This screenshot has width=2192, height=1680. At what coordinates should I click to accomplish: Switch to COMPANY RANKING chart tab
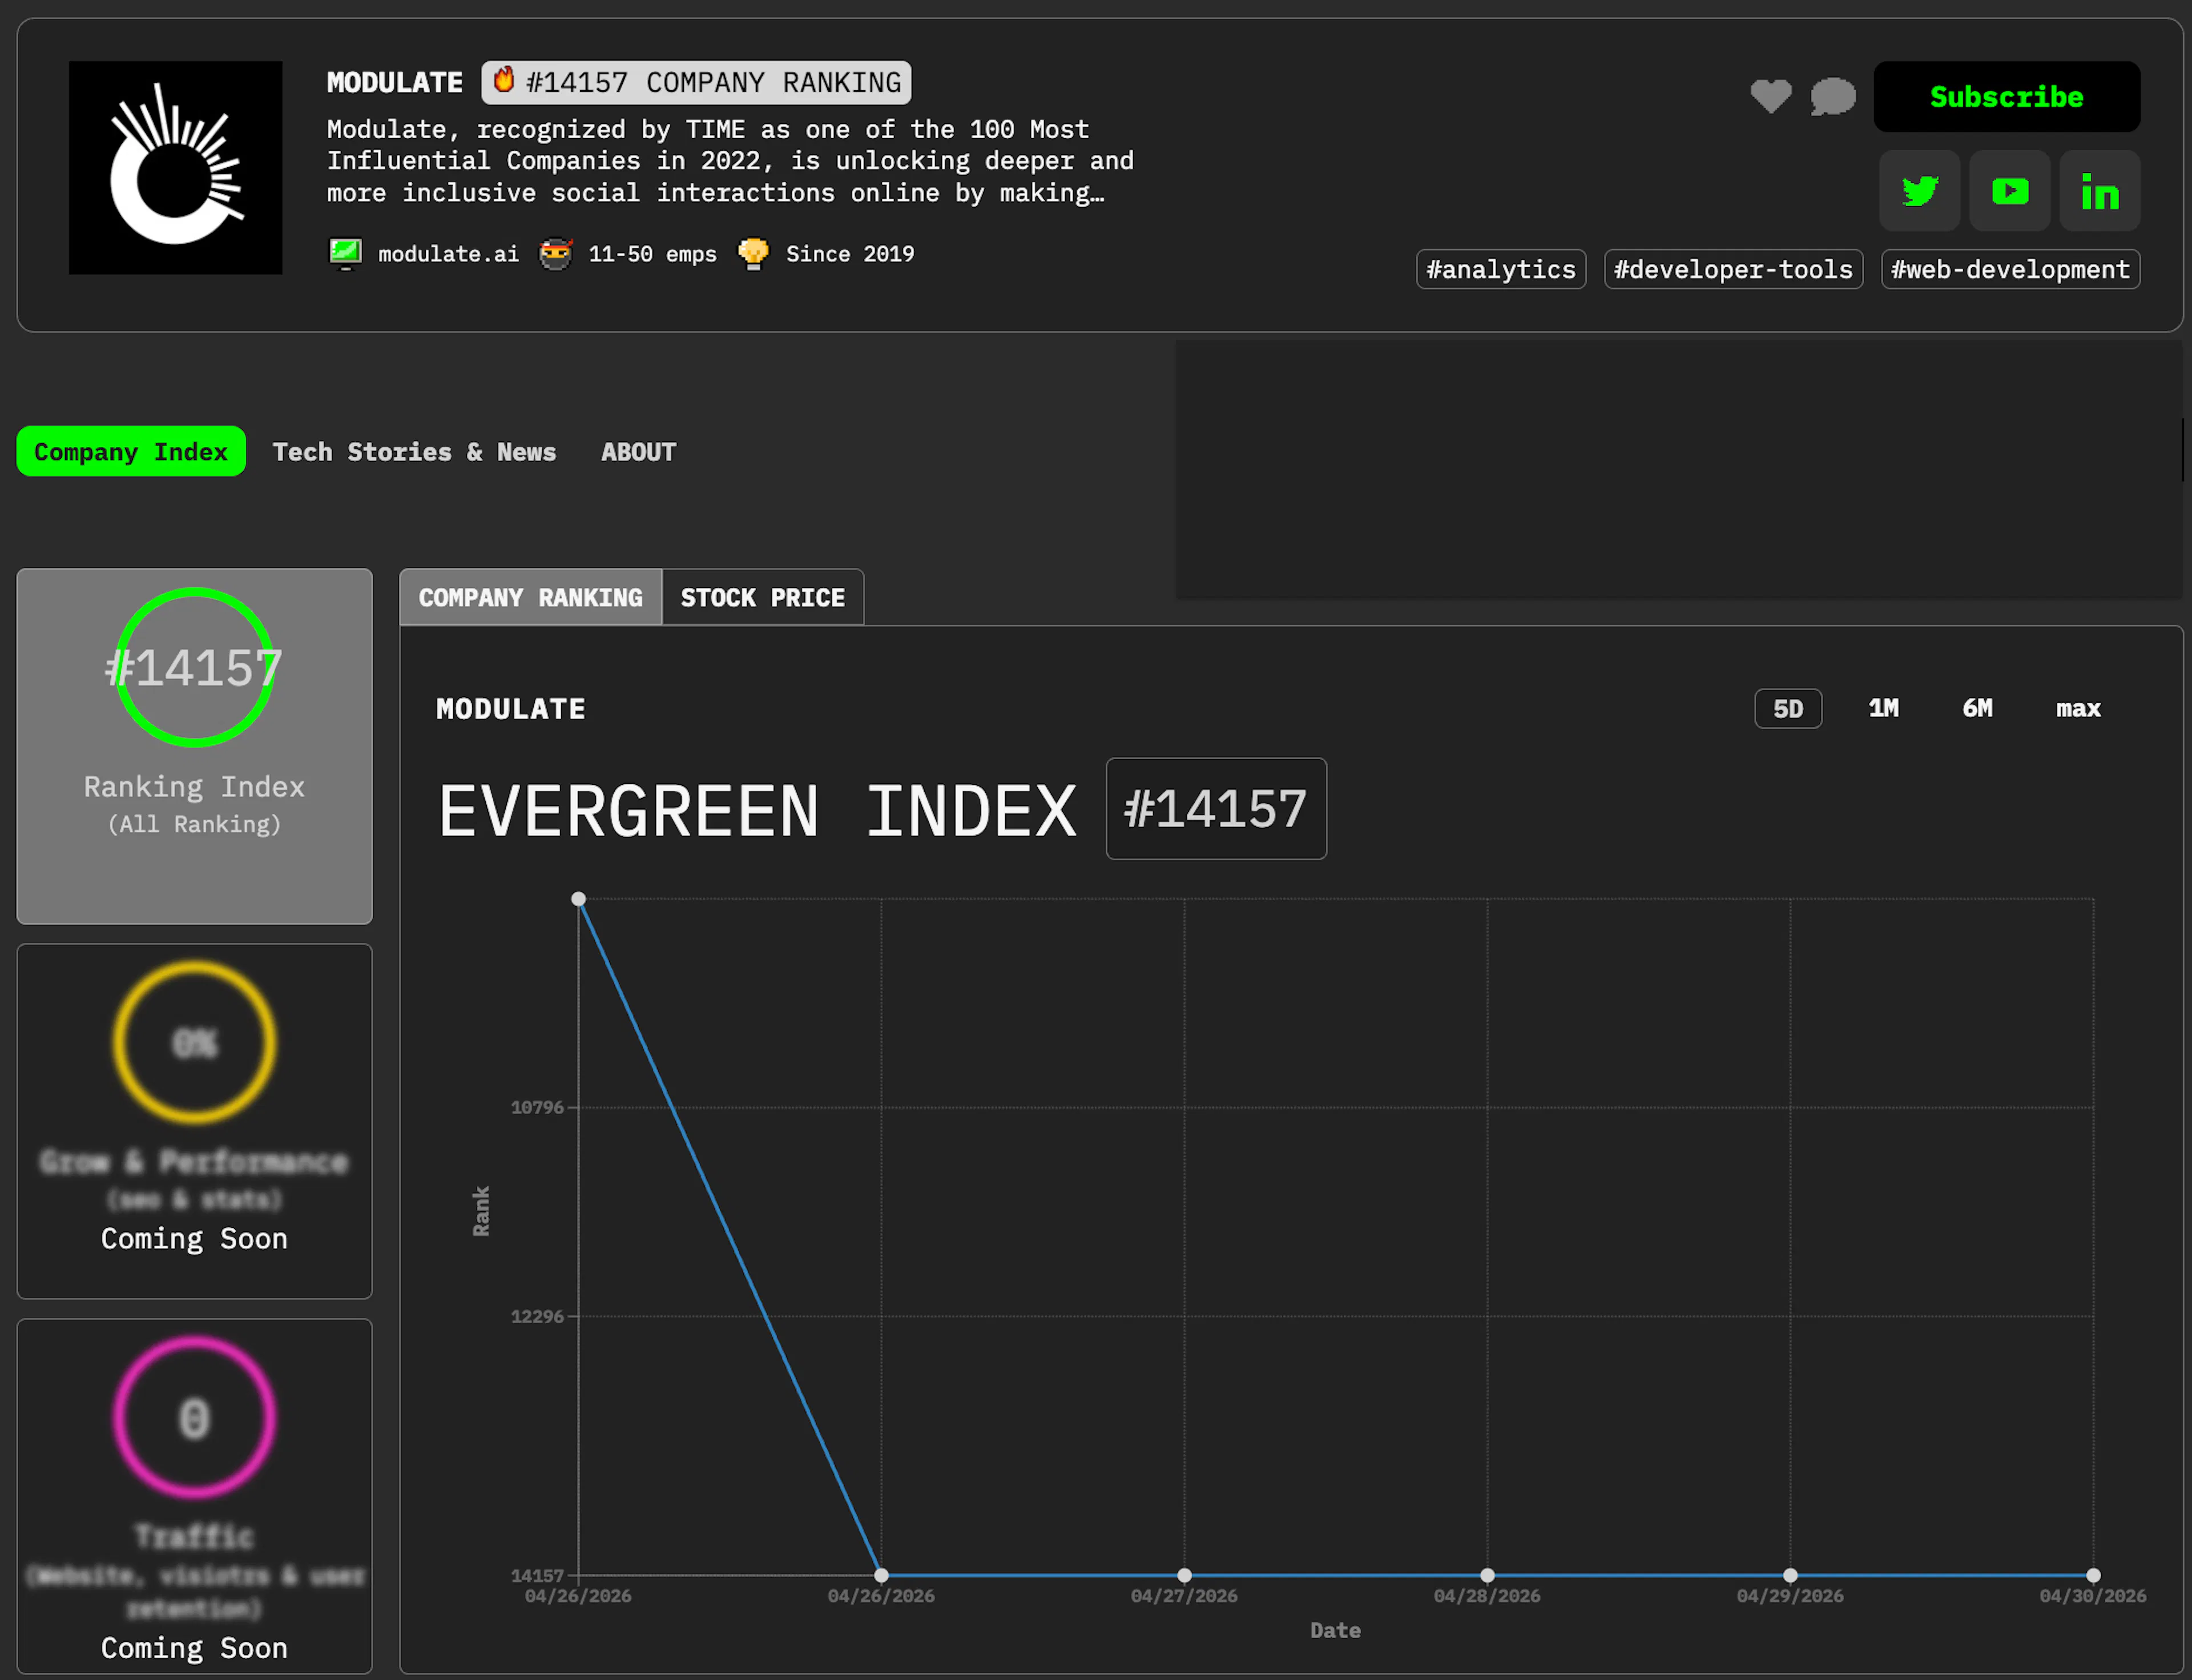point(530,597)
